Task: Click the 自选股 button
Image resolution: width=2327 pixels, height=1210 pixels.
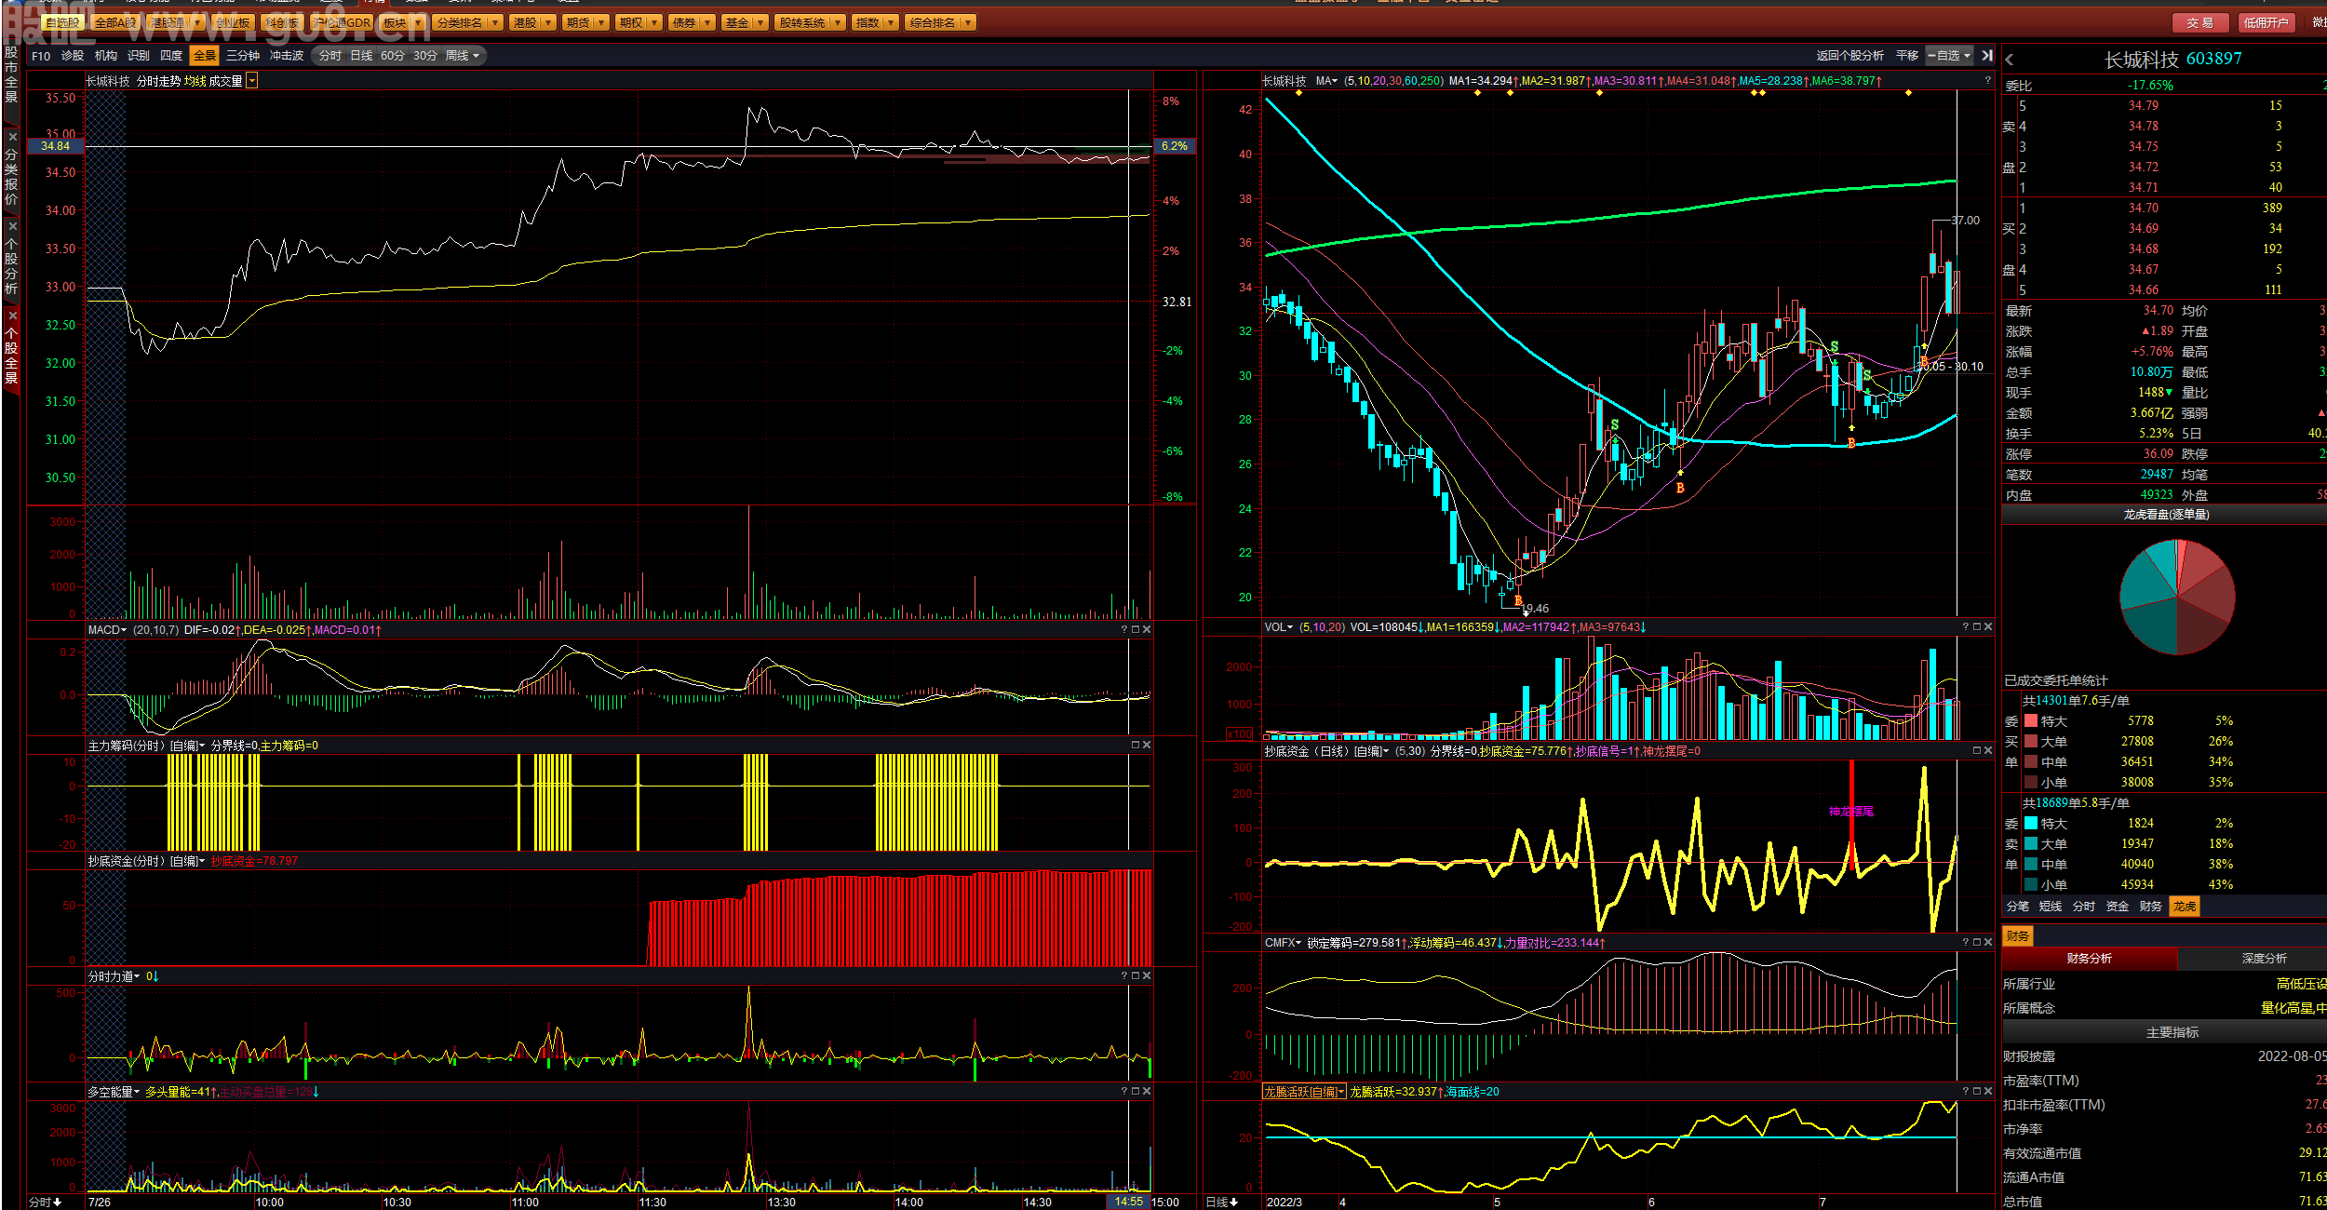Action: [63, 22]
